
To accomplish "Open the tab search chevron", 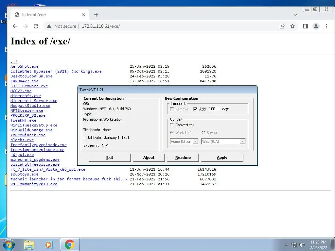I will click(x=296, y=15).
